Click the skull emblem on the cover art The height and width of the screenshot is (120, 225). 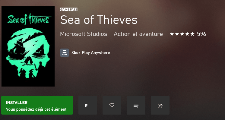[x=28, y=53]
